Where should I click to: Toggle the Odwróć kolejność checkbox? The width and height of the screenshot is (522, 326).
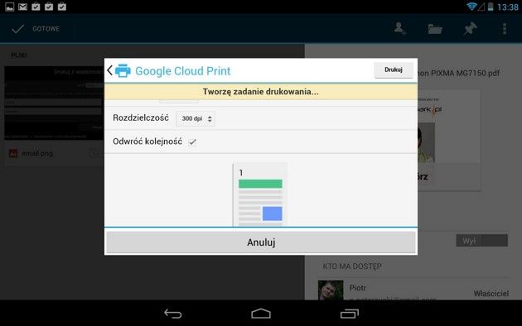192,142
